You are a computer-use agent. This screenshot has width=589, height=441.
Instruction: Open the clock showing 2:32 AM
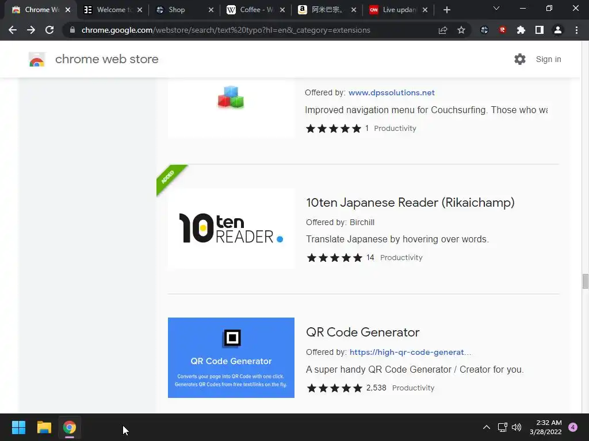pos(546,427)
